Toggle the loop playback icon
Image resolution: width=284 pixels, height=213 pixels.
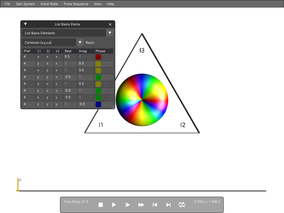click(182, 205)
